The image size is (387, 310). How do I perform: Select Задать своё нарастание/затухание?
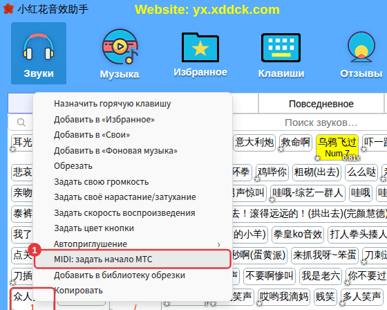tap(133, 197)
